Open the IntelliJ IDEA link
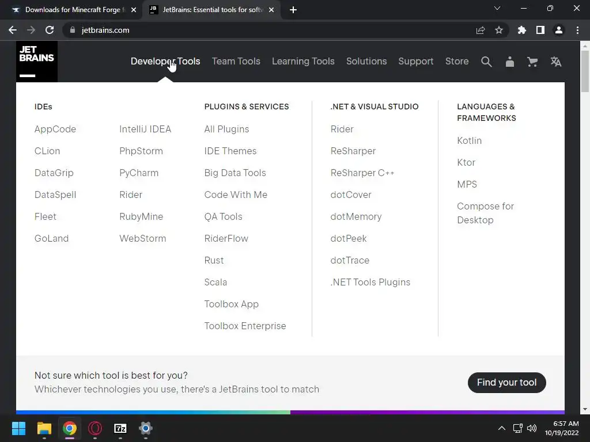The width and height of the screenshot is (590, 442). click(145, 129)
